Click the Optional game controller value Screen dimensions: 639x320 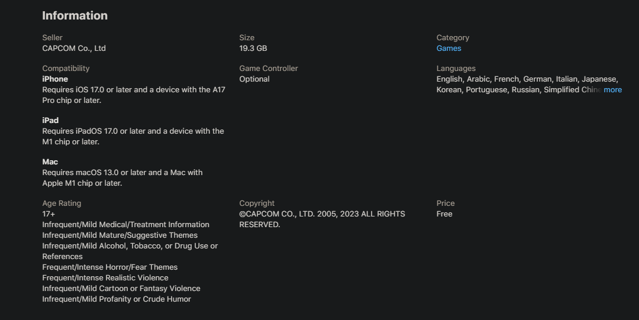pyautogui.click(x=254, y=79)
